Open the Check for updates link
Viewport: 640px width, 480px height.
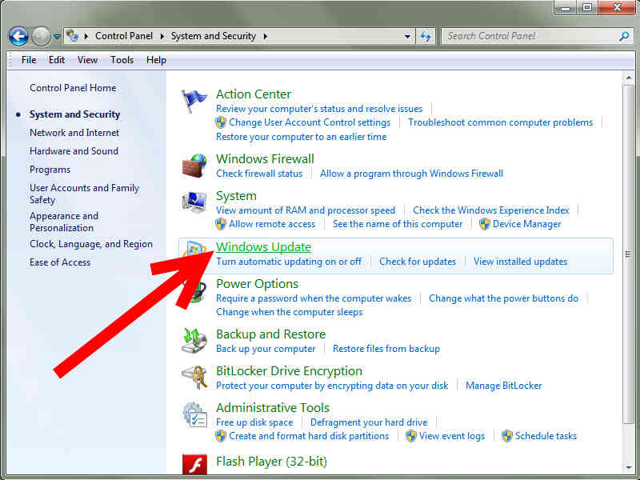[x=418, y=262]
